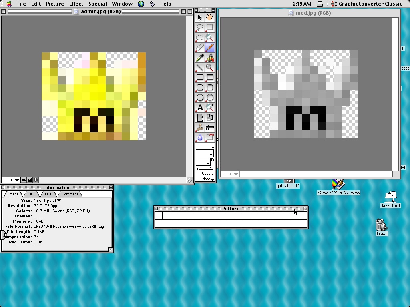Collapse the toolbox palette with windowshade box
This screenshot has height=307, width=410.
pos(213,10)
